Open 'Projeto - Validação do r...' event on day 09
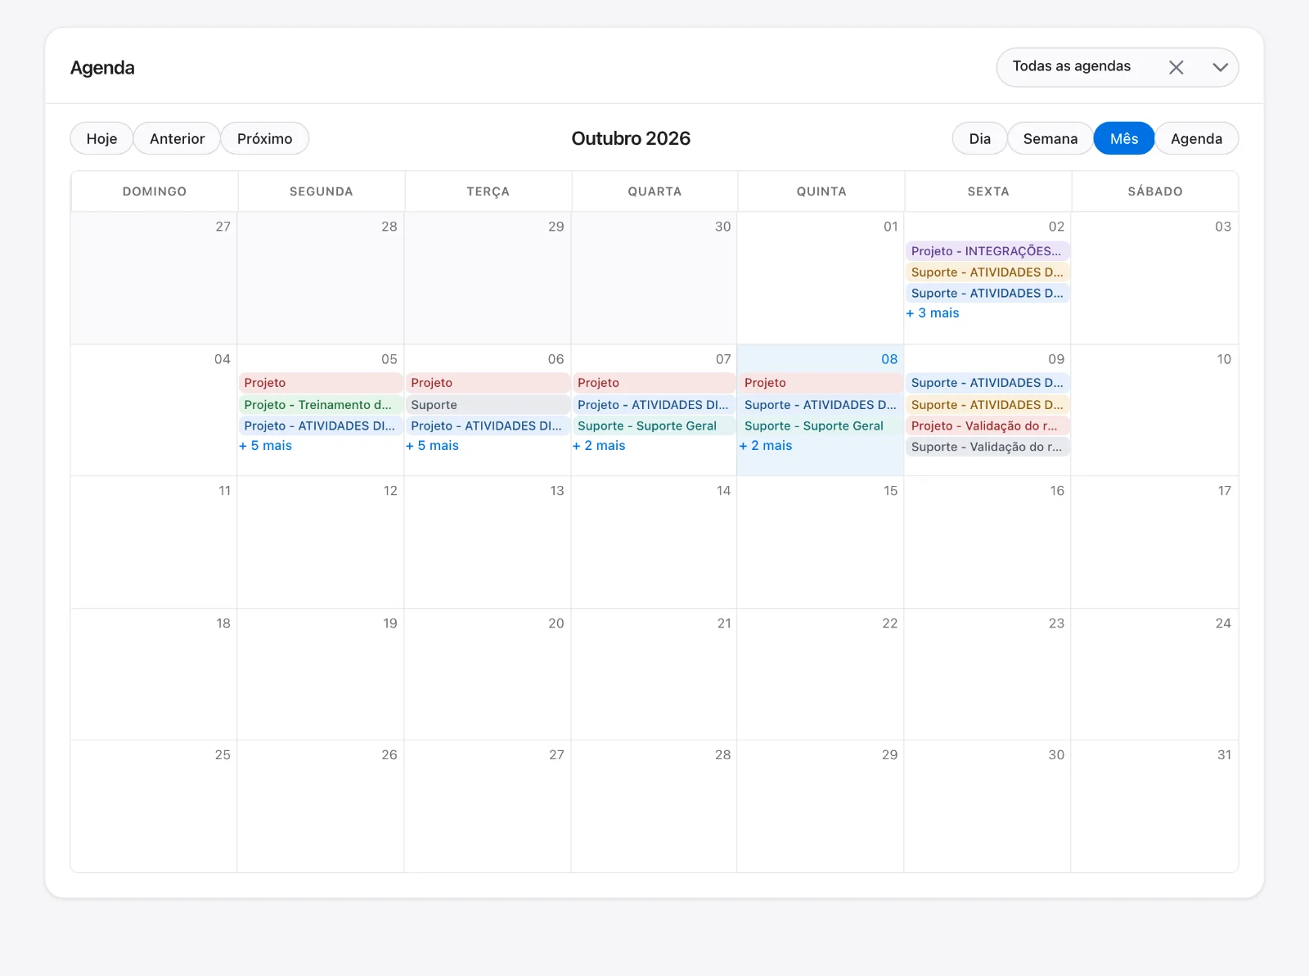This screenshot has width=1309, height=976. [987, 426]
